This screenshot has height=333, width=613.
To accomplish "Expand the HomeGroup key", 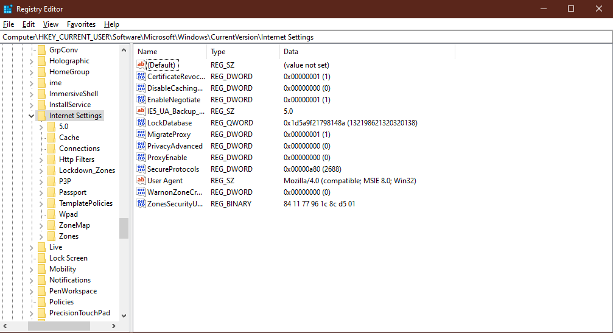I will [31, 72].
